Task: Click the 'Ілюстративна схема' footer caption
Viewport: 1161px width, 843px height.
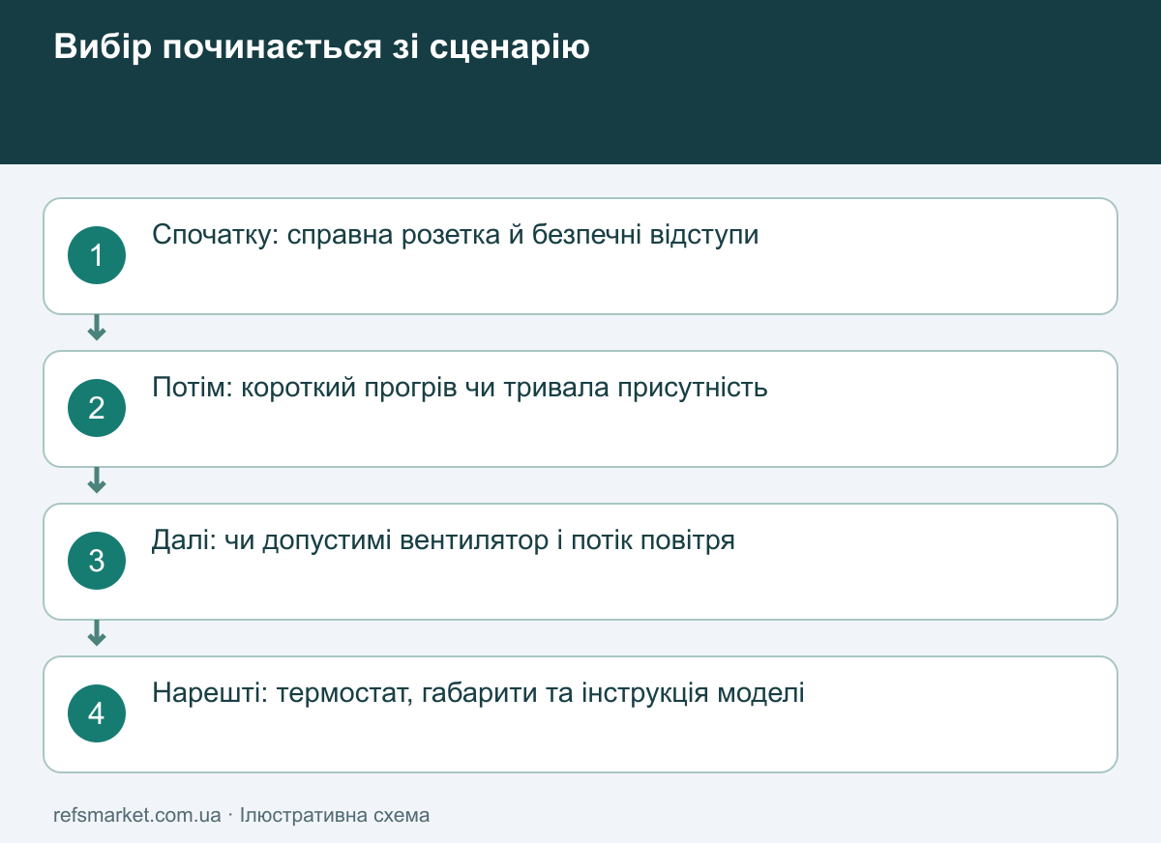Action: coord(335,815)
